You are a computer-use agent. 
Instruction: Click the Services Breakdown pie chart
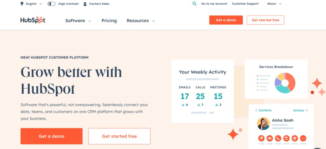[x=285, y=83]
